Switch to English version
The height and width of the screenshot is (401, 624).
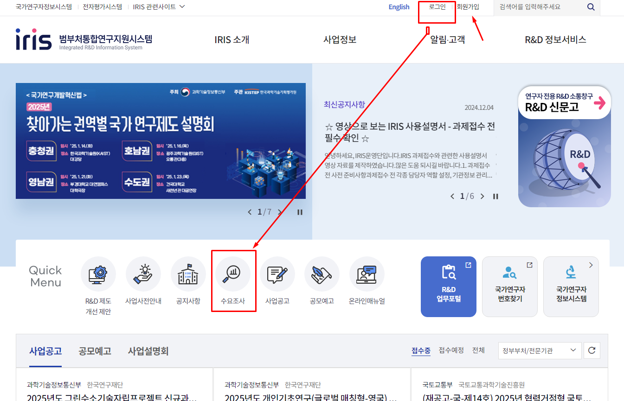coord(399,7)
